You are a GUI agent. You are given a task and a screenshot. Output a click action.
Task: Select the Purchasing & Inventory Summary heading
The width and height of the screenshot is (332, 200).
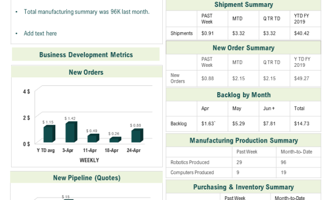pos(243,187)
